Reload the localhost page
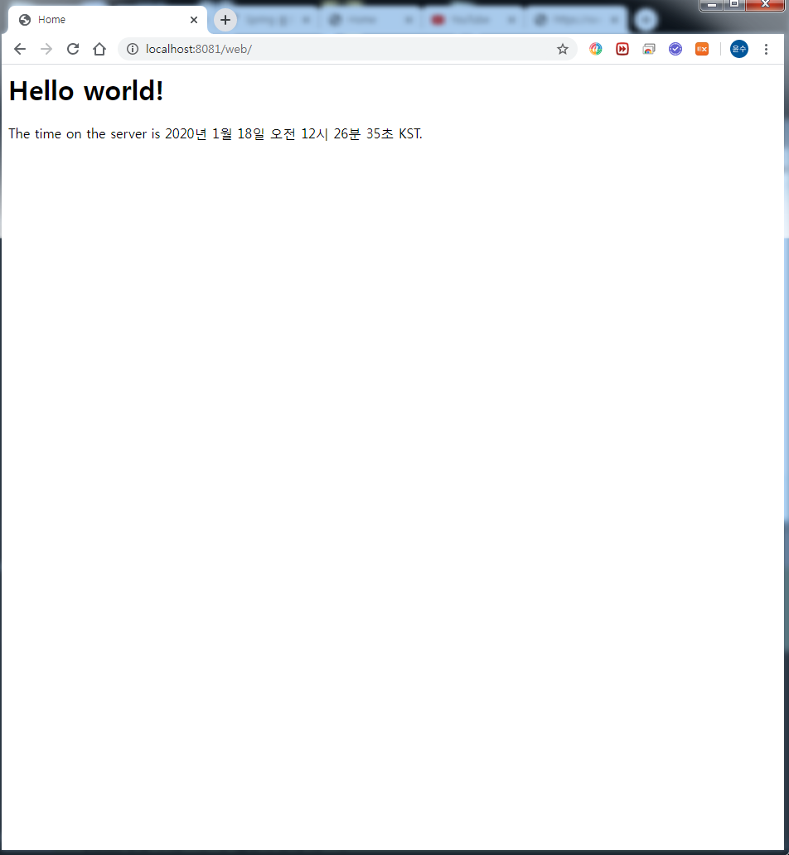 coord(73,49)
